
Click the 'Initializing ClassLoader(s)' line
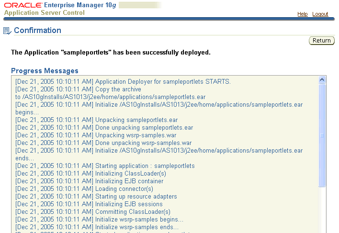91,173
